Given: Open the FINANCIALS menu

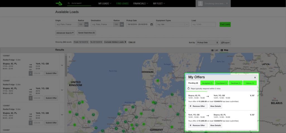Looking at the screenshot, I should point(141,3).
